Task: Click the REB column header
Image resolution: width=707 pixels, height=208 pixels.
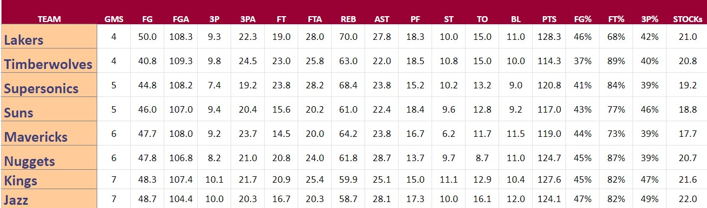Action: [348, 19]
